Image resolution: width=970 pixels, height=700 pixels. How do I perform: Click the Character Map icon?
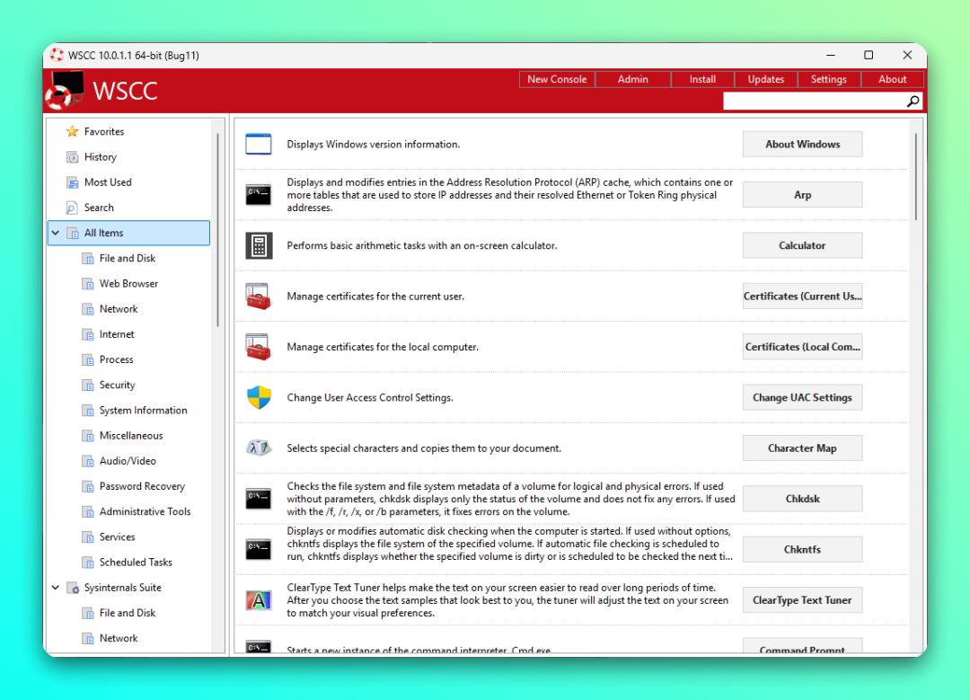click(x=259, y=447)
